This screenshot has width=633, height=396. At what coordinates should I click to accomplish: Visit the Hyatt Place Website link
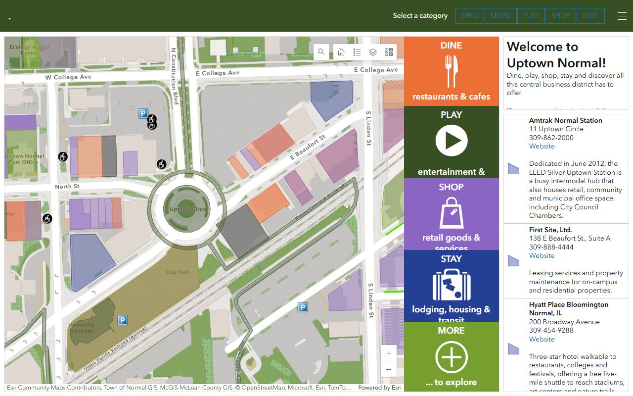[x=542, y=340]
